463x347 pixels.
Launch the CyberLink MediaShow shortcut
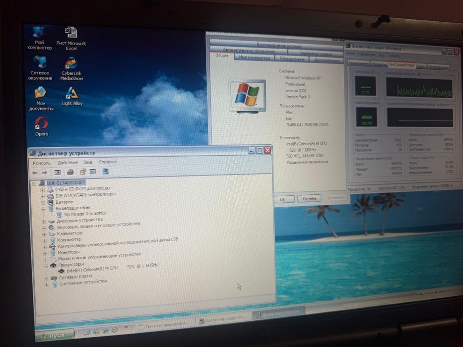[71, 69]
